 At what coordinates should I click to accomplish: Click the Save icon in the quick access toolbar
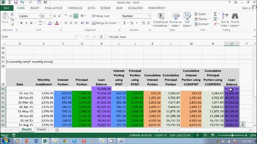pos(16,2)
